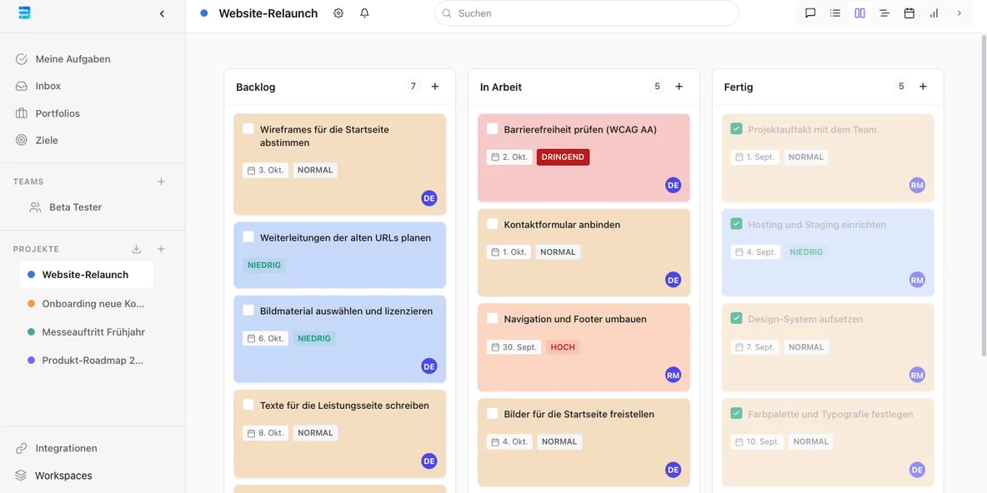Screen dimensions: 987x493
Task: Click DE avatar on Bildmaterial card
Action: [429, 366]
